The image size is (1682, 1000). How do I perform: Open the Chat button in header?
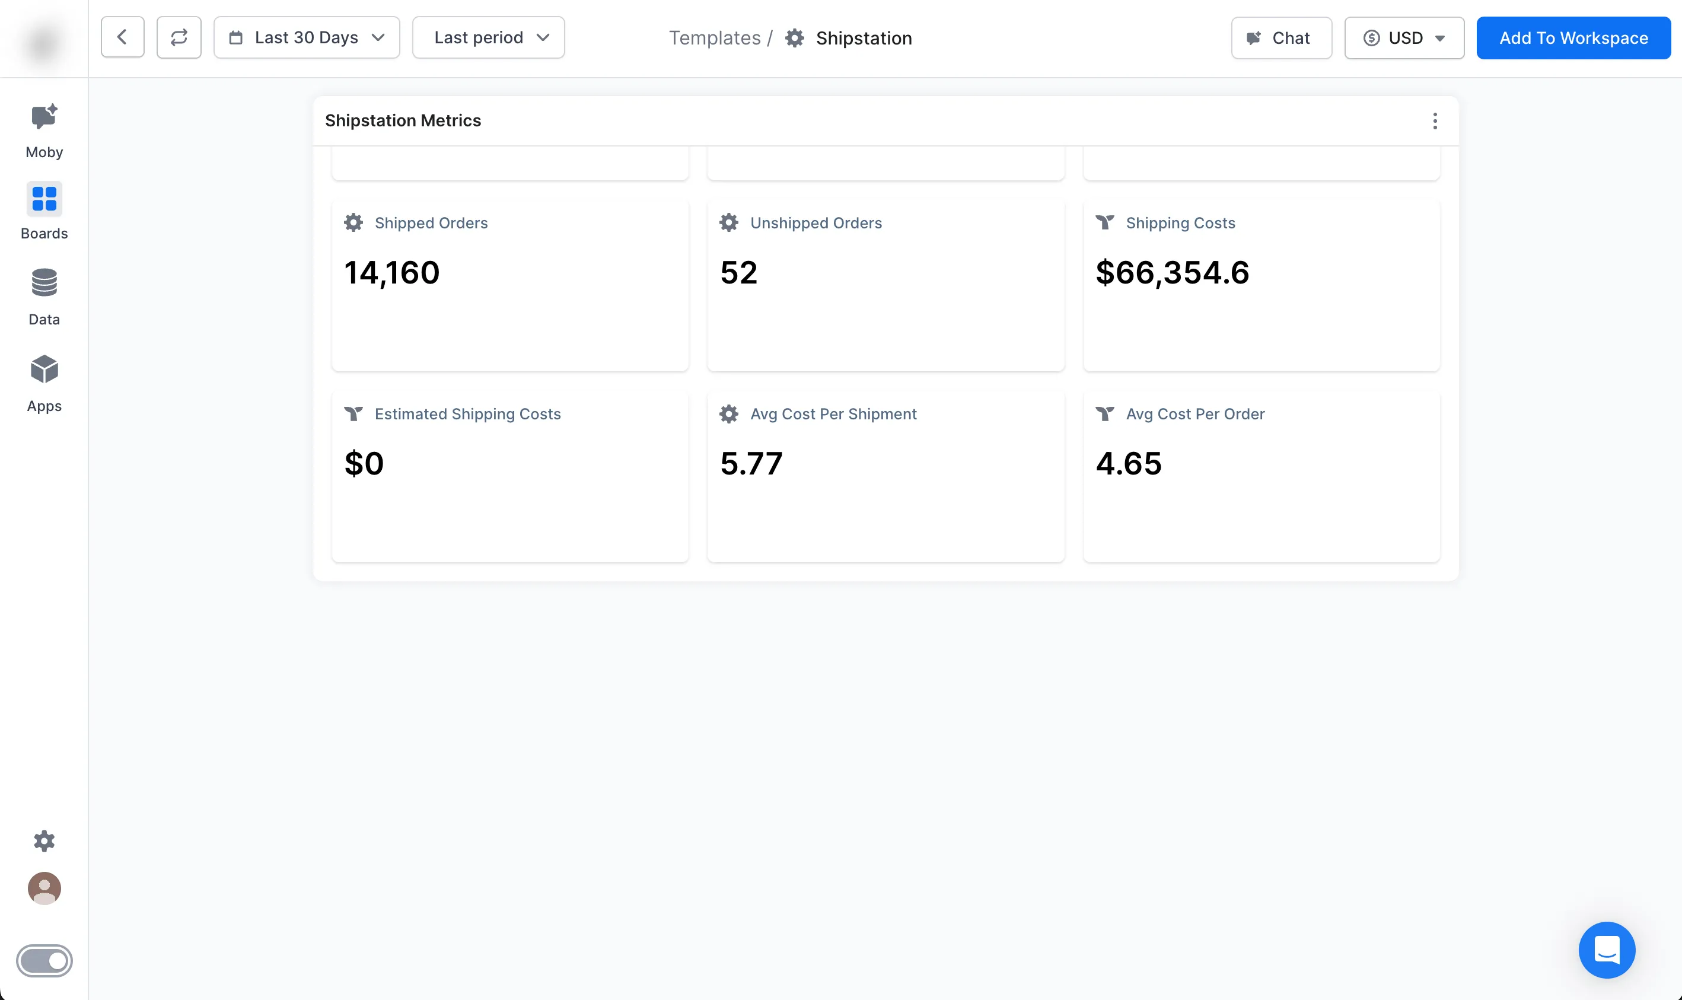1280,38
